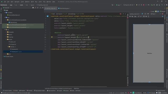
Task: Open the Project tool window side tab
Action: [x=1, y=10]
